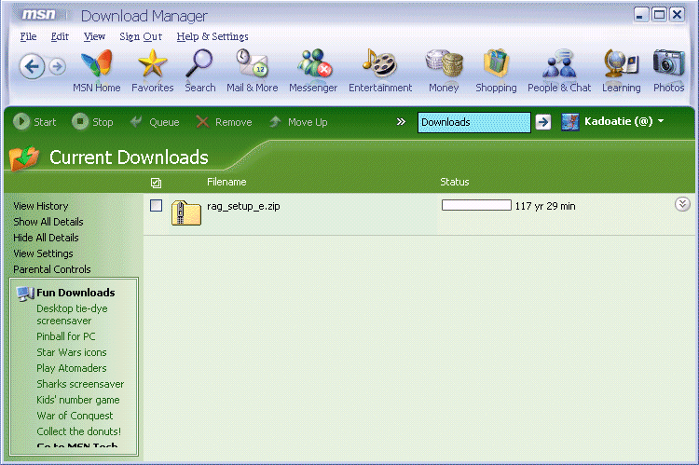The image size is (699, 465).
Task: Expand details chevron for rag_setup_e.zip
Action: tap(682, 204)
